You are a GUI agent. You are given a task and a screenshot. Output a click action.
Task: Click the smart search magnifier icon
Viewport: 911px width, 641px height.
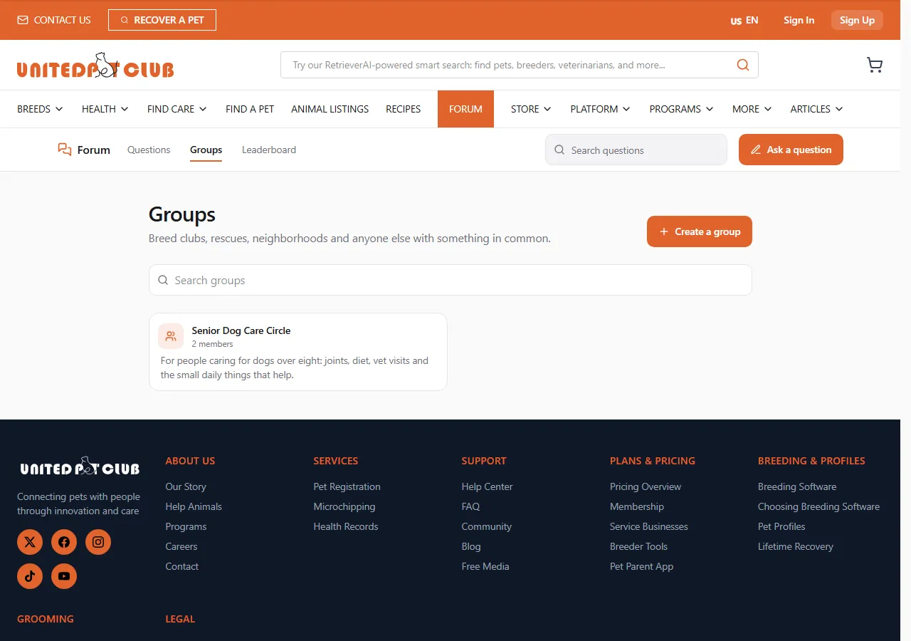tap(743, 65)
